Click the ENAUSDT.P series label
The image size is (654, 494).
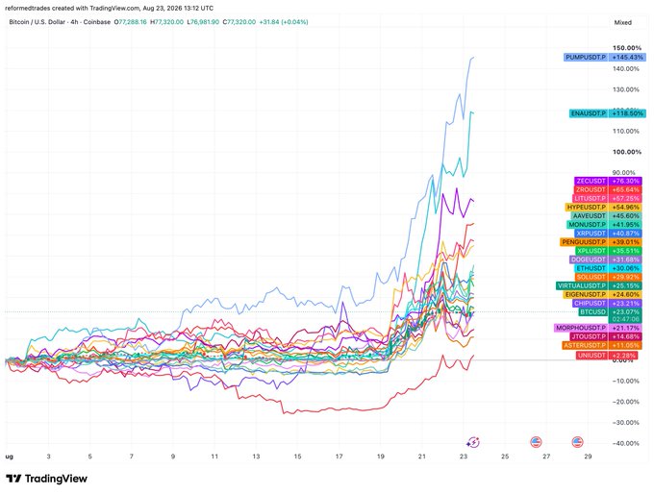[588, 113]
